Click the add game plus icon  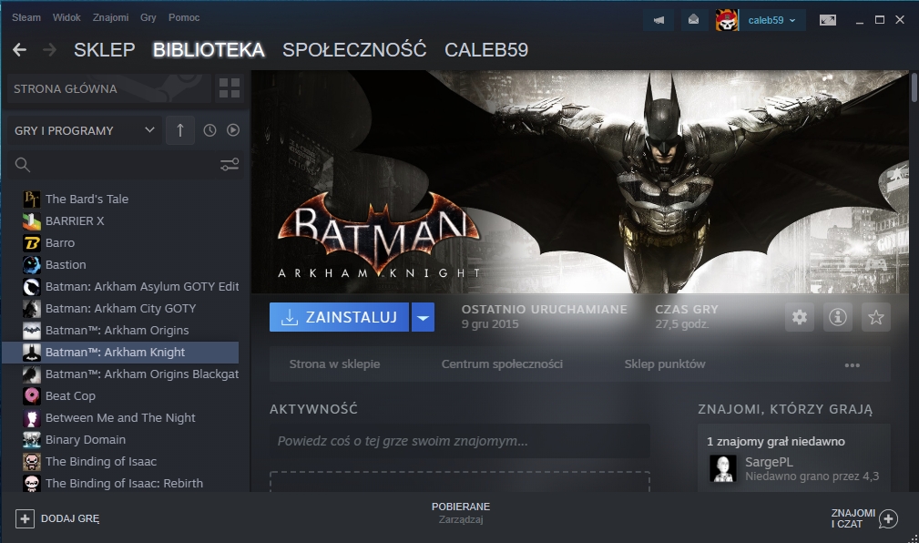click(25, 518)
